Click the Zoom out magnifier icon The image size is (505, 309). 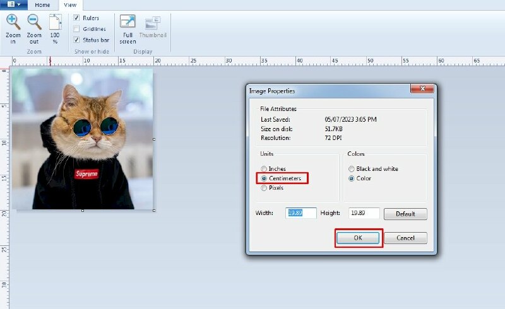click(34, 23)
